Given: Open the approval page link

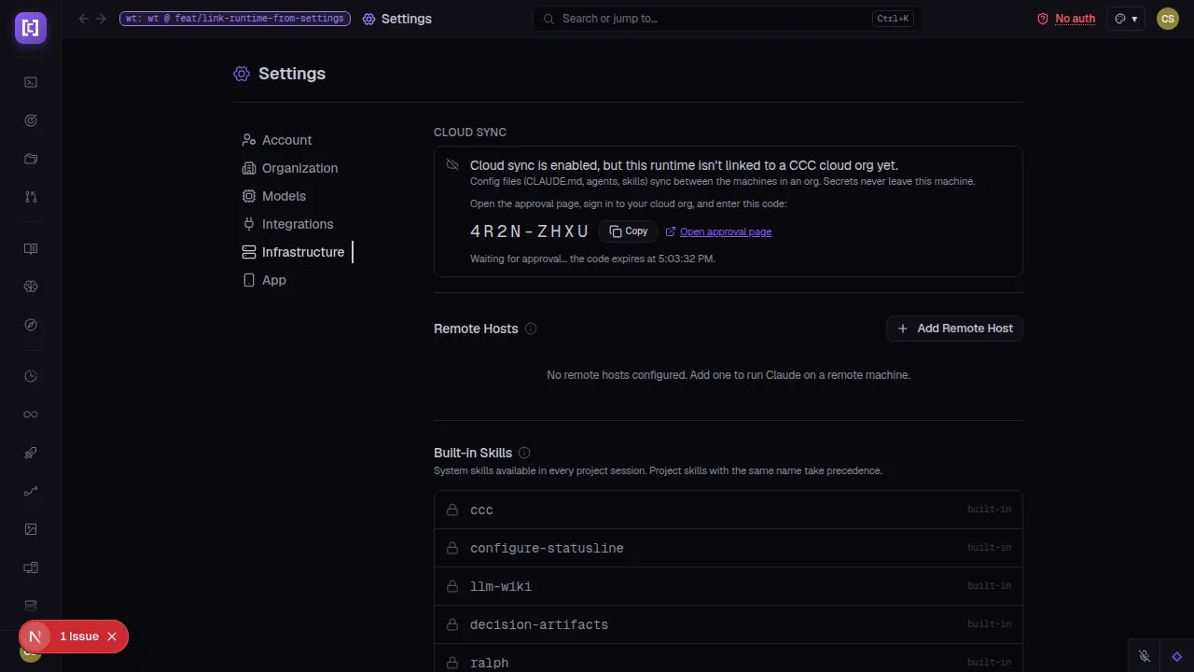Looking at the screenshot, I should point(718,231).
